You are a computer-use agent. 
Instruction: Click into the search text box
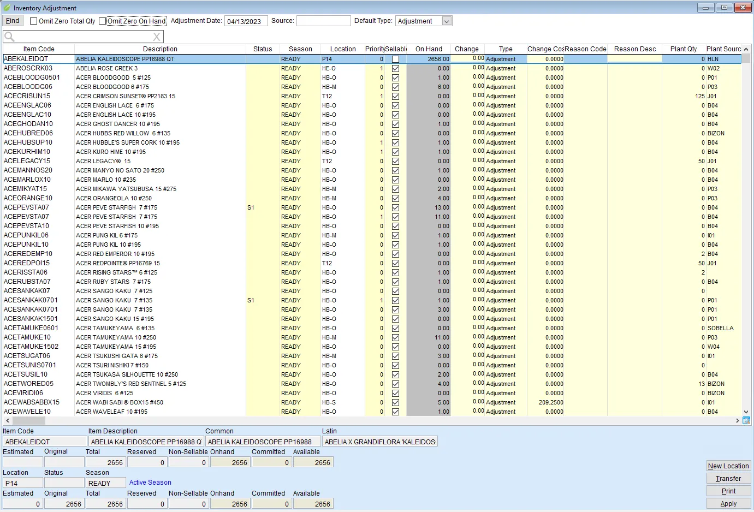tap(83, 37)
